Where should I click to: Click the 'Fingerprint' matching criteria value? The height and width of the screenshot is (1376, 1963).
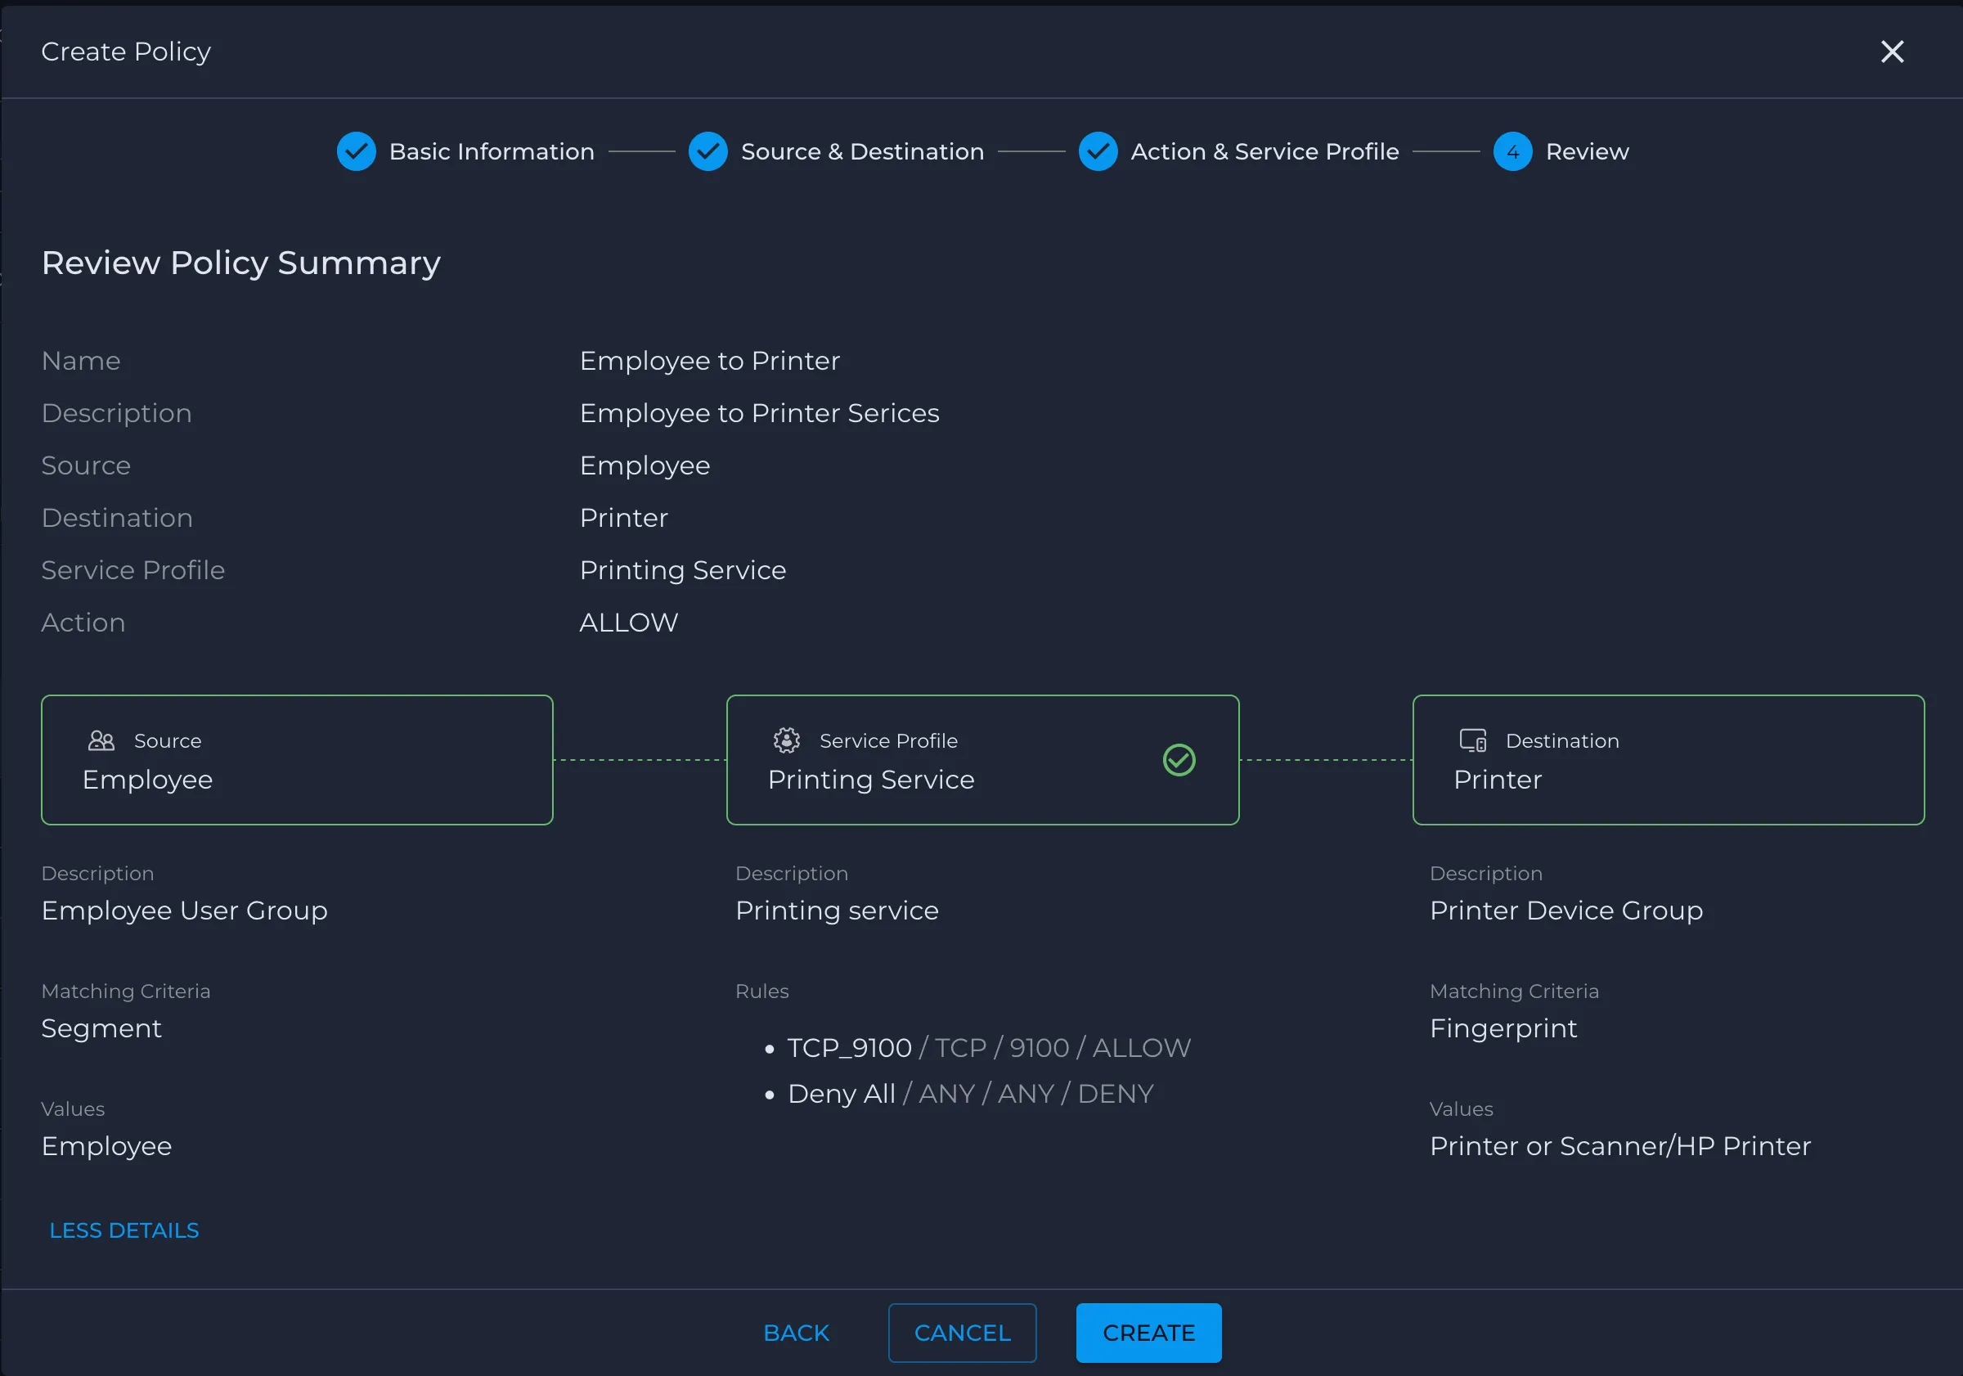1503,1029
